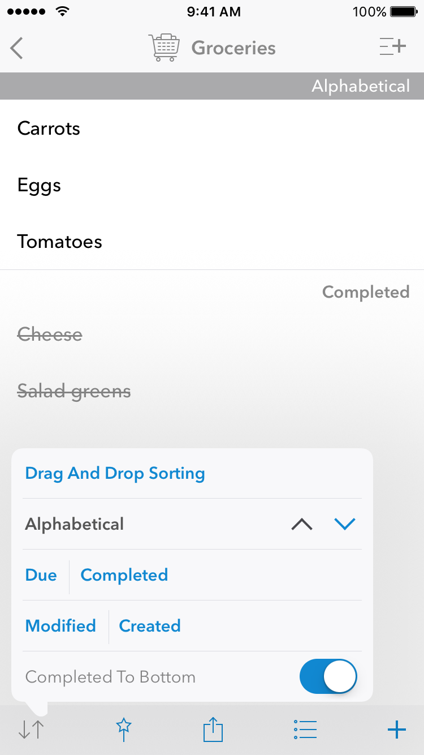The height and width of the screenshot is (755, 424).
Task: Open the sort arrows icon in bottom toolbar
Action: (31, 730)
